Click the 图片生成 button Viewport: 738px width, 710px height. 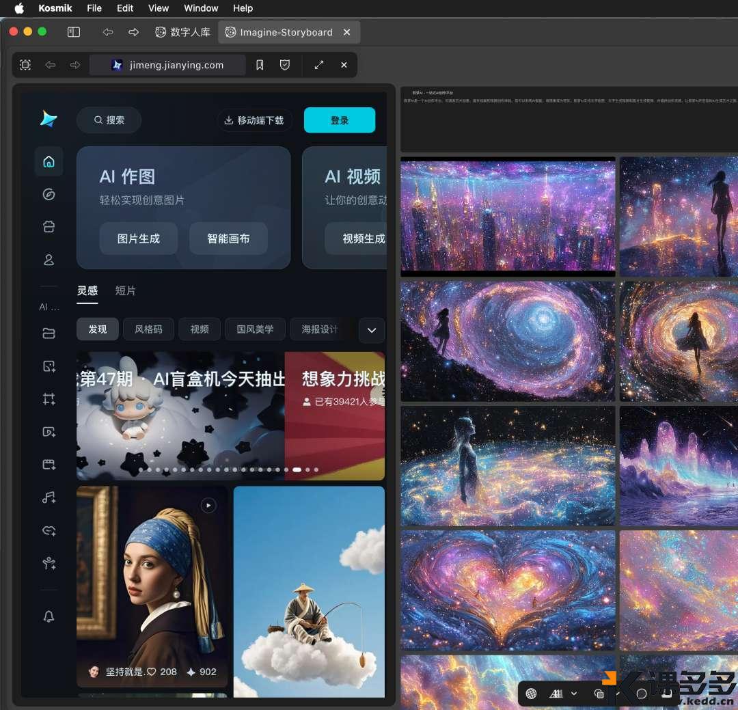coord(138,238)
